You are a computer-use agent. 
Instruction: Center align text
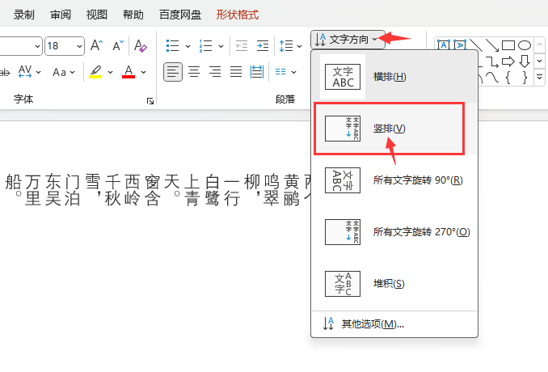pos(194,72)
